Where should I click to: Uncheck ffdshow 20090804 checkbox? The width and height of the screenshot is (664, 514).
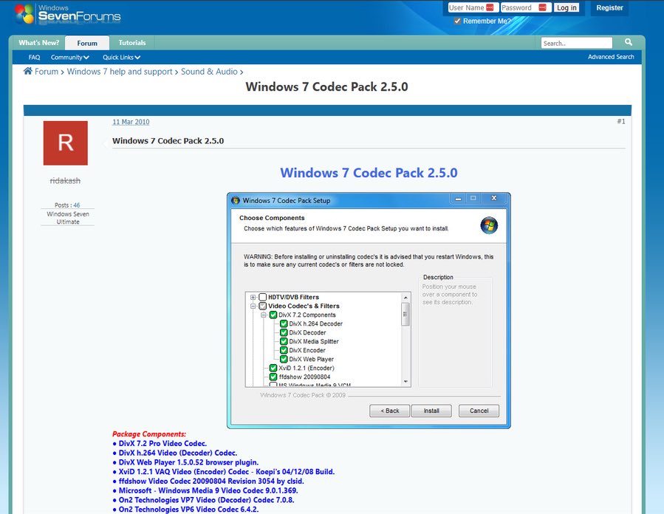point(273,377)
